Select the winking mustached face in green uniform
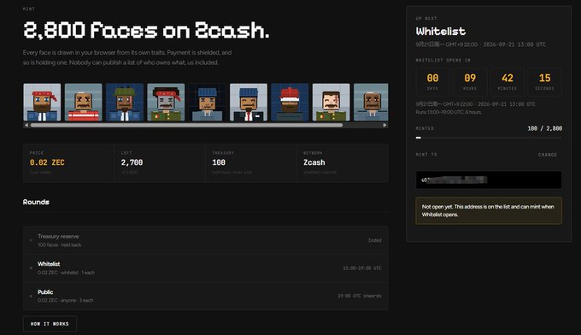The image size is (581, 335). [x=332, y=103]
